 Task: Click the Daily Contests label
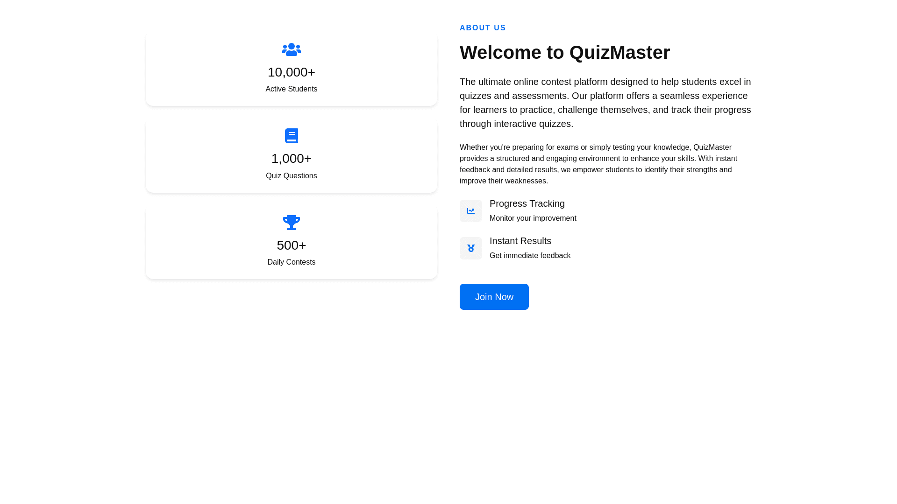click(291, 262)
